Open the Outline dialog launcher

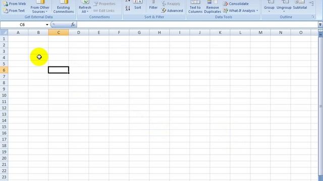click(313, 17)
